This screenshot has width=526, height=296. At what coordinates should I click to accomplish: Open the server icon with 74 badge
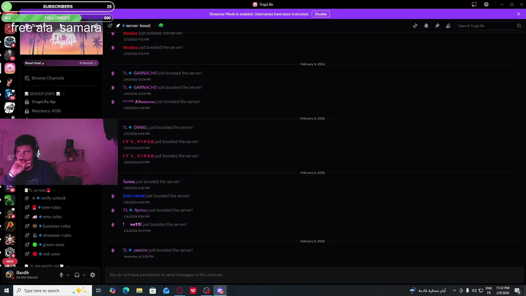(10, 94)
